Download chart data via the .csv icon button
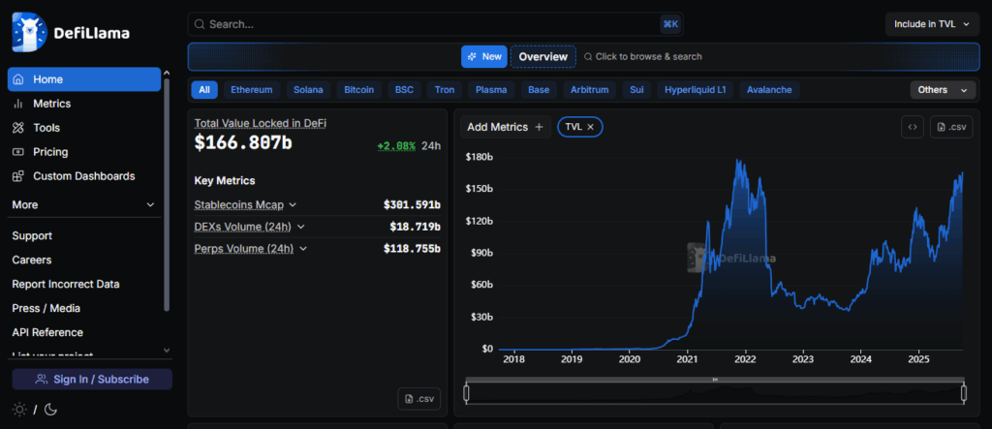This screenshot has height=429, width=992. tap(951, 127)
